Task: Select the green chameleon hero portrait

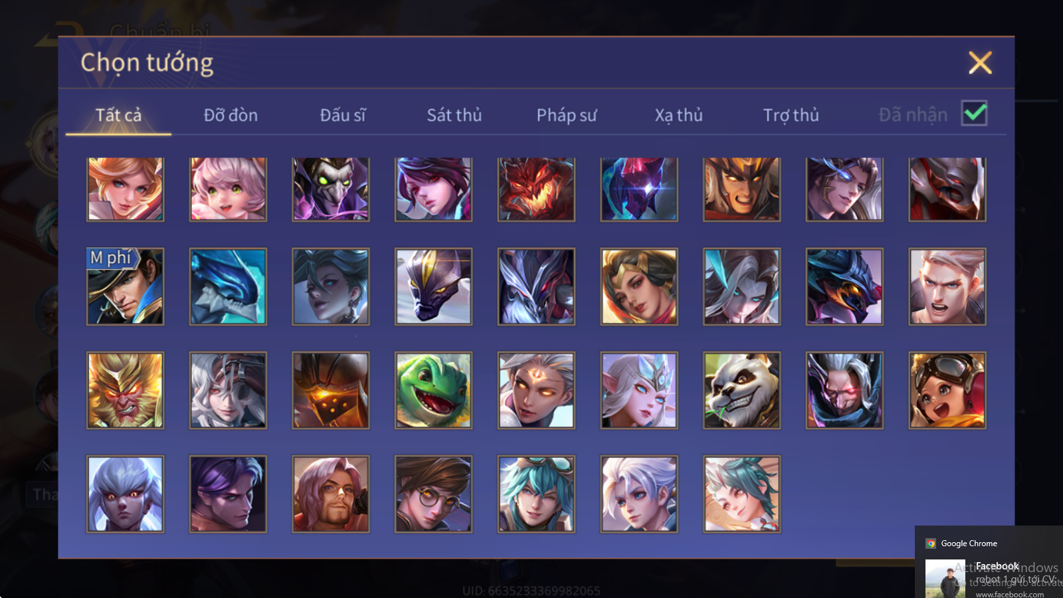Action: (x=433, y=390)
